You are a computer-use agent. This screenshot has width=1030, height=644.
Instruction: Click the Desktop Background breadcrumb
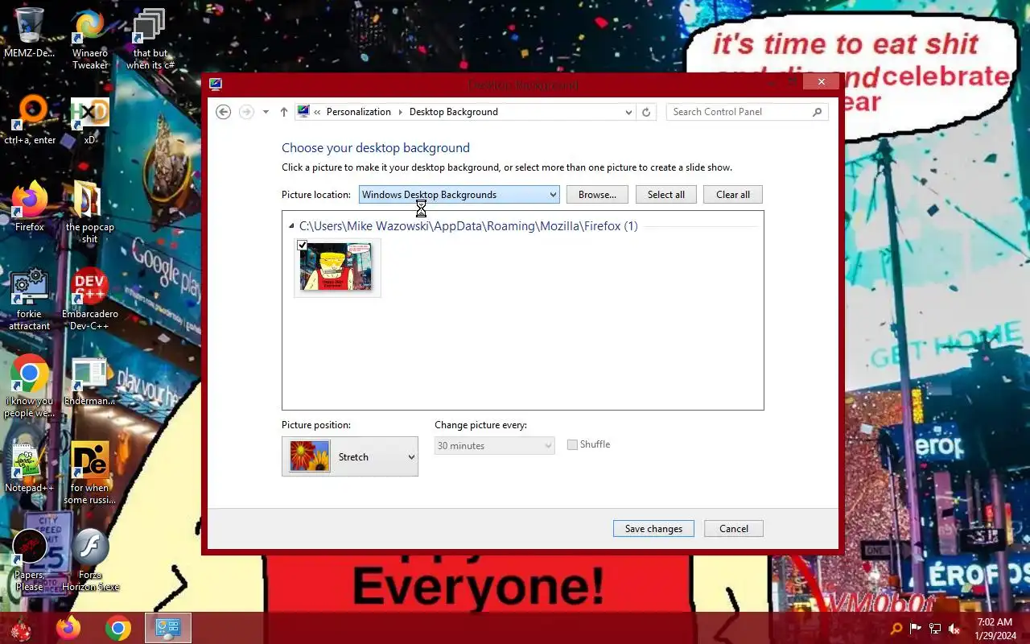click(x=454, y=112)
